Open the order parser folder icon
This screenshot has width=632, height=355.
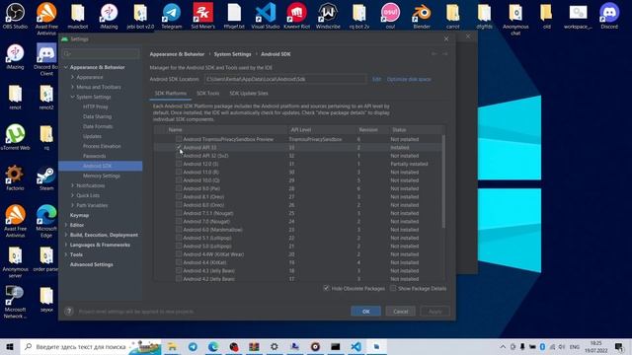click(46, 258)
